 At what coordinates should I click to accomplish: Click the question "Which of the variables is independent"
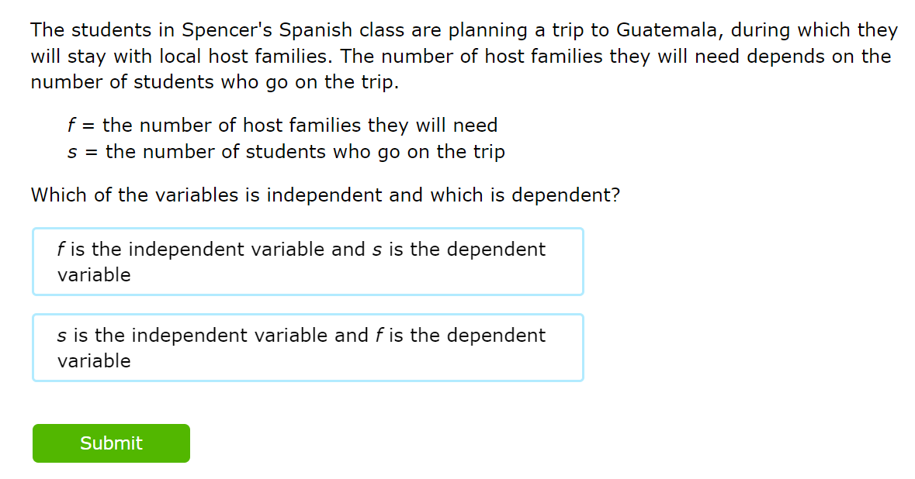click(324, 195)
